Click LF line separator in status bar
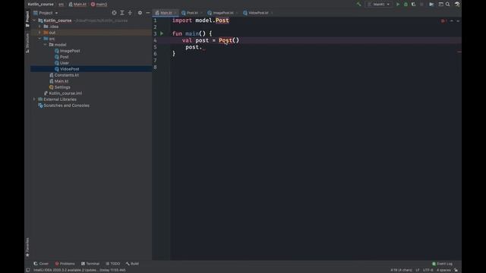 [x=417, y=270]
